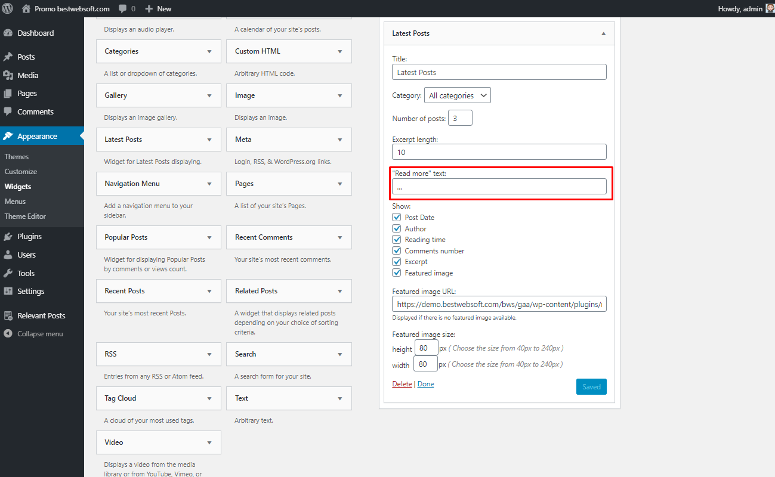Click the Done link in widget

[425, 384]
